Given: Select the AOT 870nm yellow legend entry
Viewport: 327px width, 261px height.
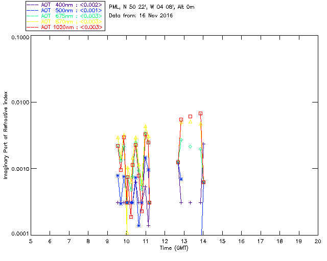Looking at the screenshot, I should point(65,21).
